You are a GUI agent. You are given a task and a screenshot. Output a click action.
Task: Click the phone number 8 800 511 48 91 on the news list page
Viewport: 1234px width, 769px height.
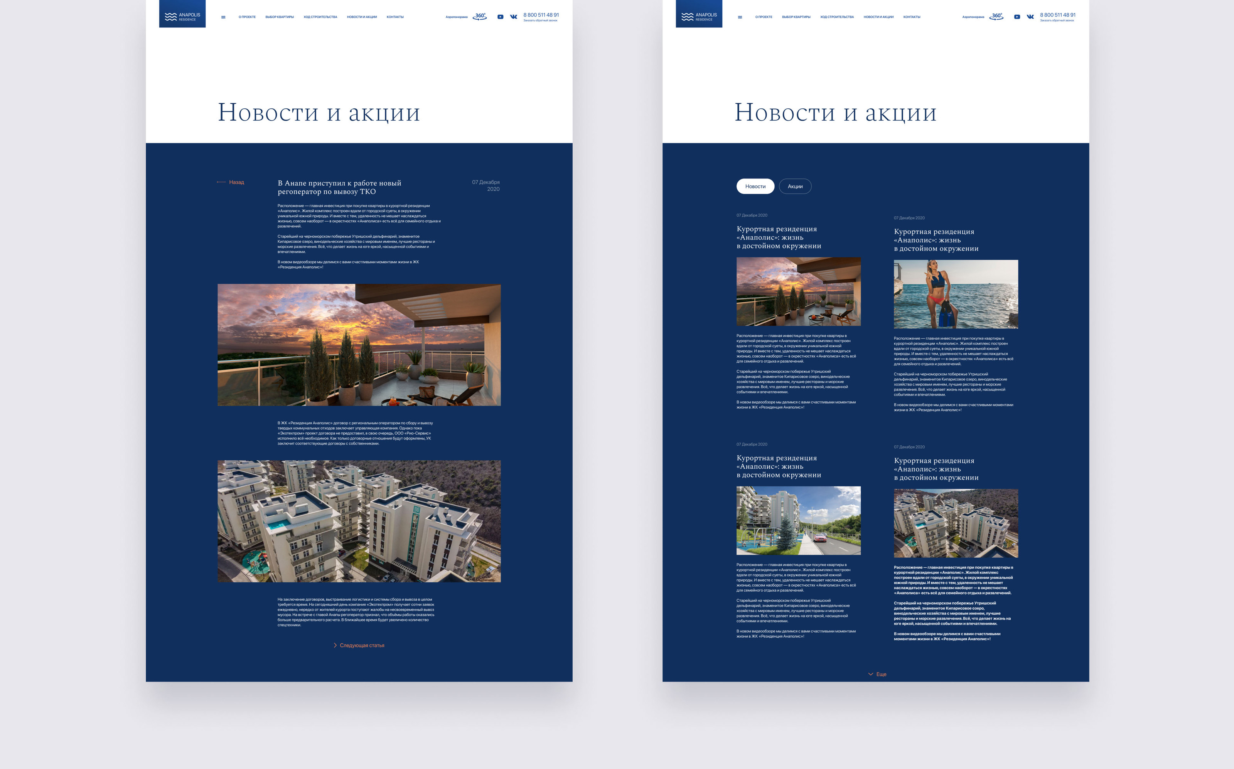coord(1057,15)
